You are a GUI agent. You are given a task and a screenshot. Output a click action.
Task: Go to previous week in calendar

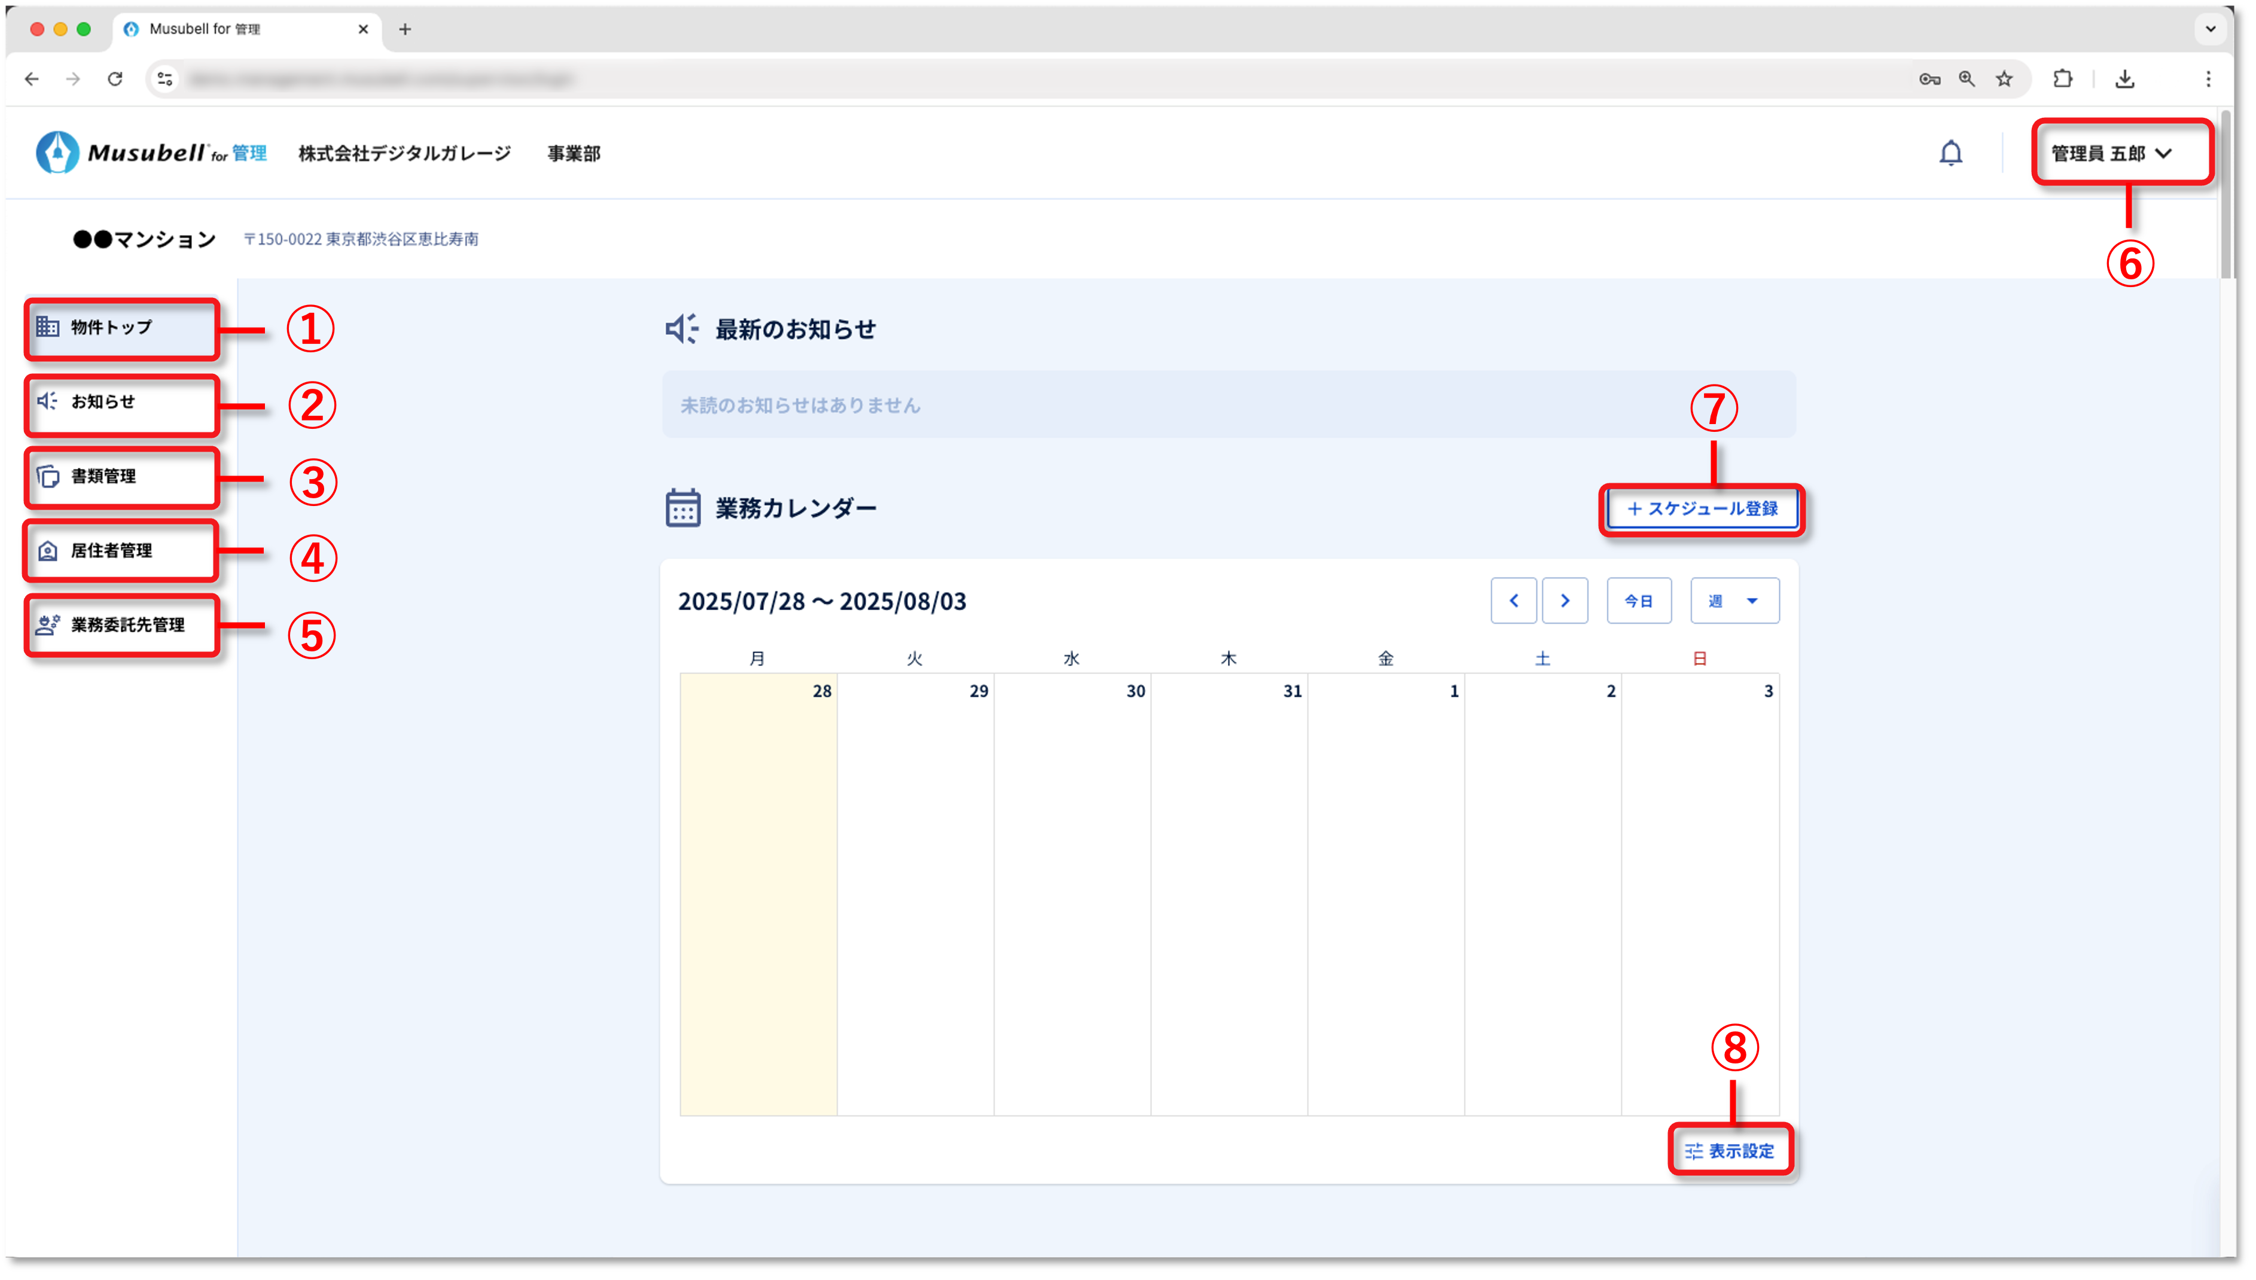click(1513, 601)
